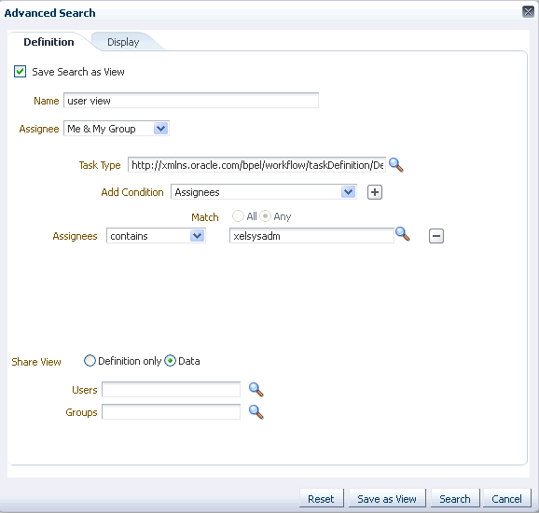Open the contains operator dropdown
The image size is (539, 513).
click(156, 236)
